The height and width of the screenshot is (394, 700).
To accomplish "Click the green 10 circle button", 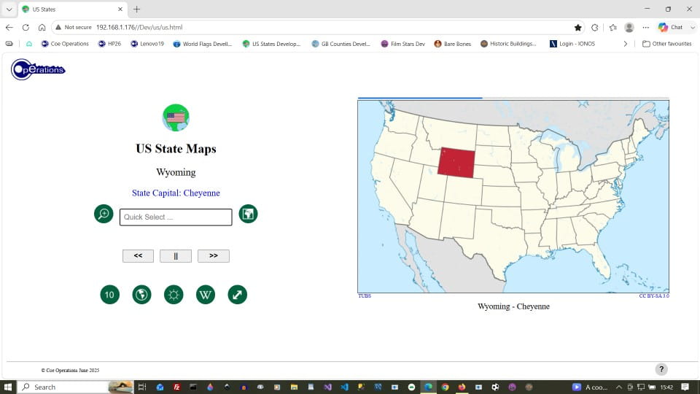I will tap(110, 294).
